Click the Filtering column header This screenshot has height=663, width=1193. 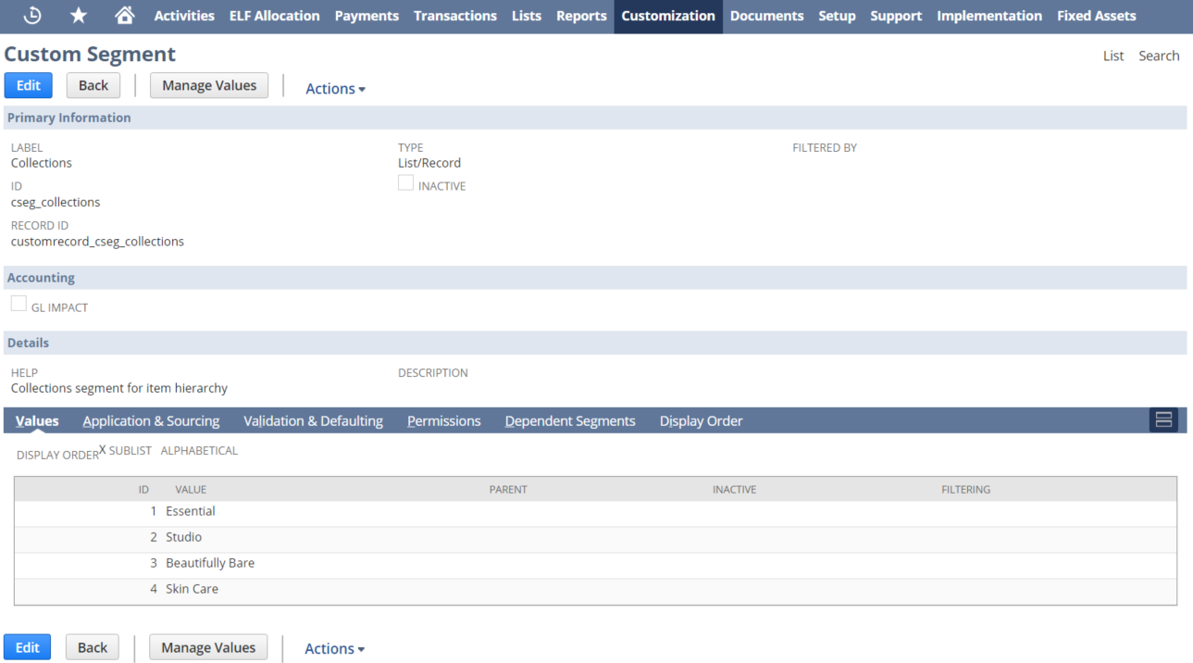click(x=965, y=489)
